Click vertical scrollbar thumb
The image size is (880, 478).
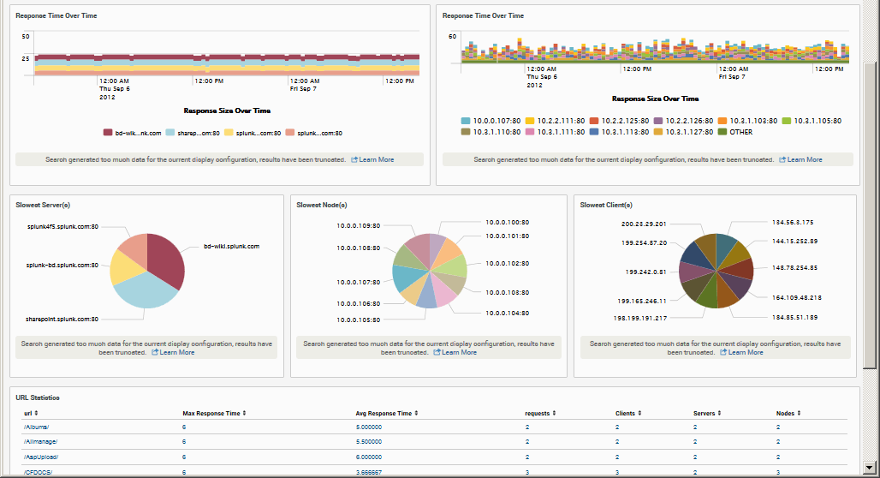870,215
